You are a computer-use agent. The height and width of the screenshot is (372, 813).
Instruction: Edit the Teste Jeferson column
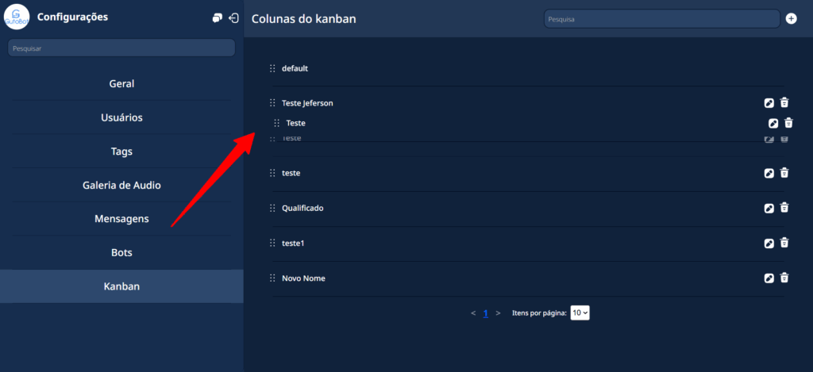click(769, 103)
